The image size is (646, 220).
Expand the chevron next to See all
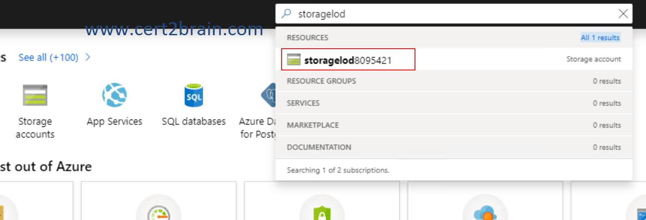tap(88, 57)
